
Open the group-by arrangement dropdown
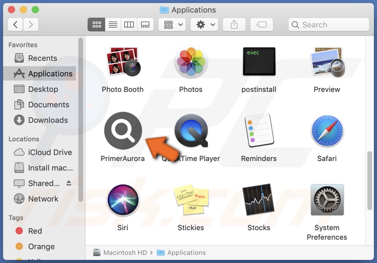tap(172, 24)
